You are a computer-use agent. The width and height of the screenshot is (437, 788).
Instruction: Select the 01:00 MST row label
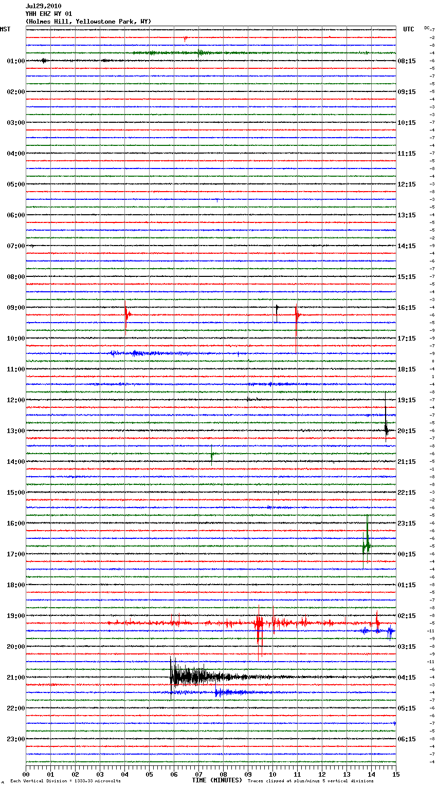[16, 61]
